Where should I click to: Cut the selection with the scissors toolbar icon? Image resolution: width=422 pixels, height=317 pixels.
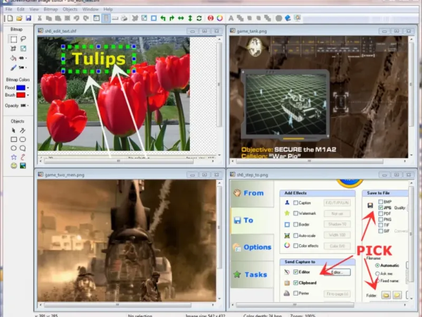point(40,18)
